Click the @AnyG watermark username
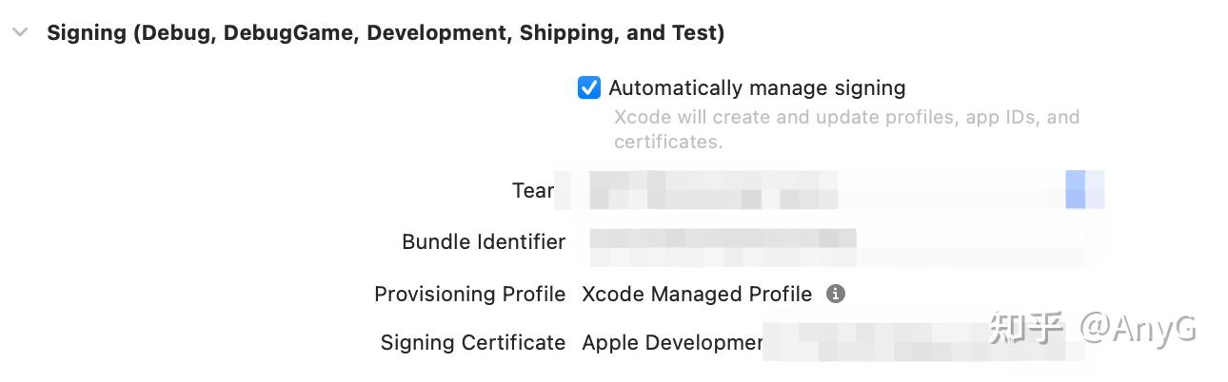This screenshot has height=382, width=1228. 1138,328
